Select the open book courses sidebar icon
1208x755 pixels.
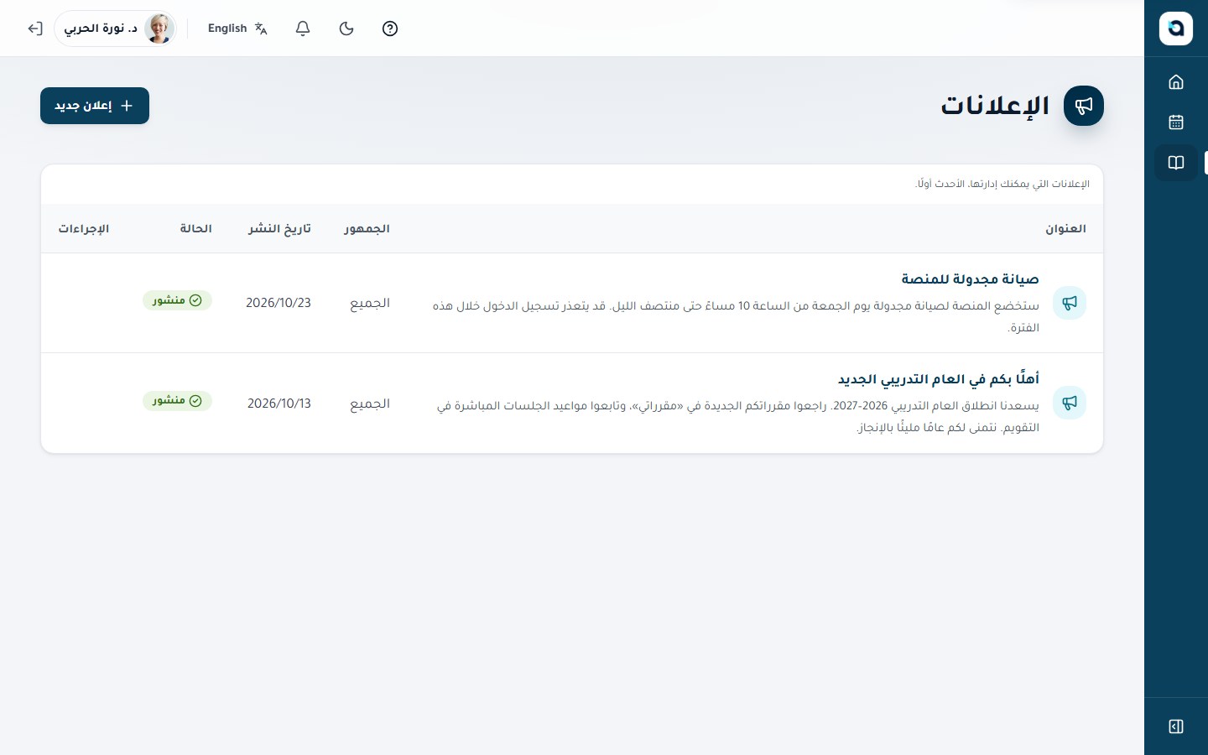click(1175, 163)
